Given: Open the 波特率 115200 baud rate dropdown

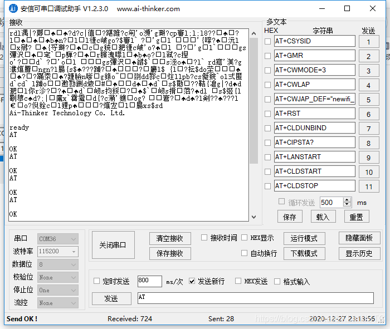Looking at the screenshot, I should tap(58, 252).
